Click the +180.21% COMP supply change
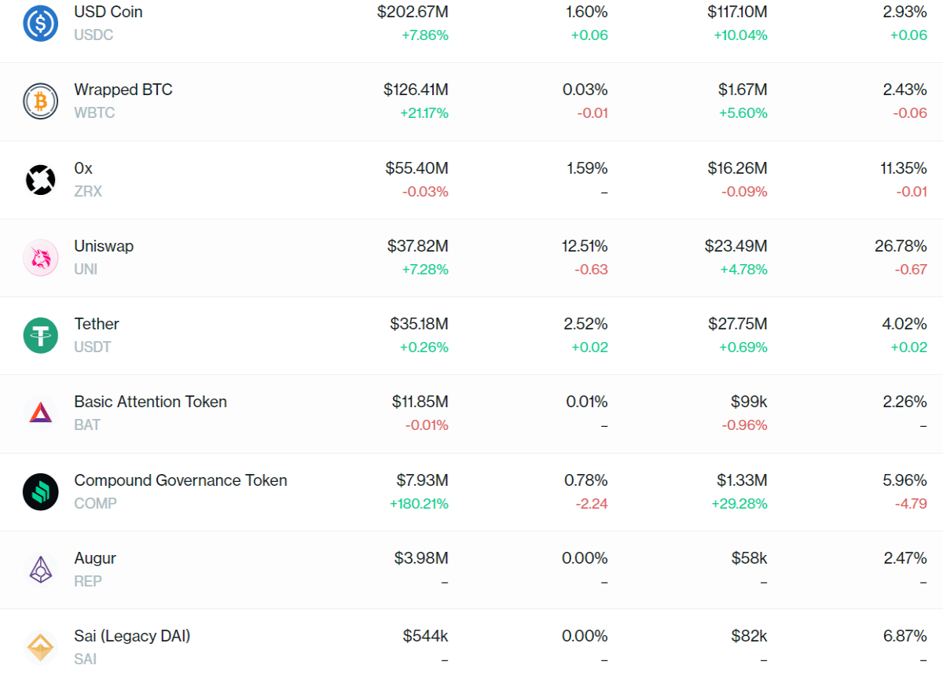This screenshot has height=680, width=943. (x=419, y=503)
